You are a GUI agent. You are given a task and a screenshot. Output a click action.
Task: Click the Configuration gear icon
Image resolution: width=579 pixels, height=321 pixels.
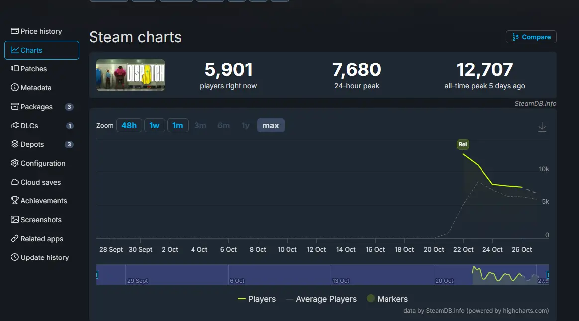click(x=15, y=163)
